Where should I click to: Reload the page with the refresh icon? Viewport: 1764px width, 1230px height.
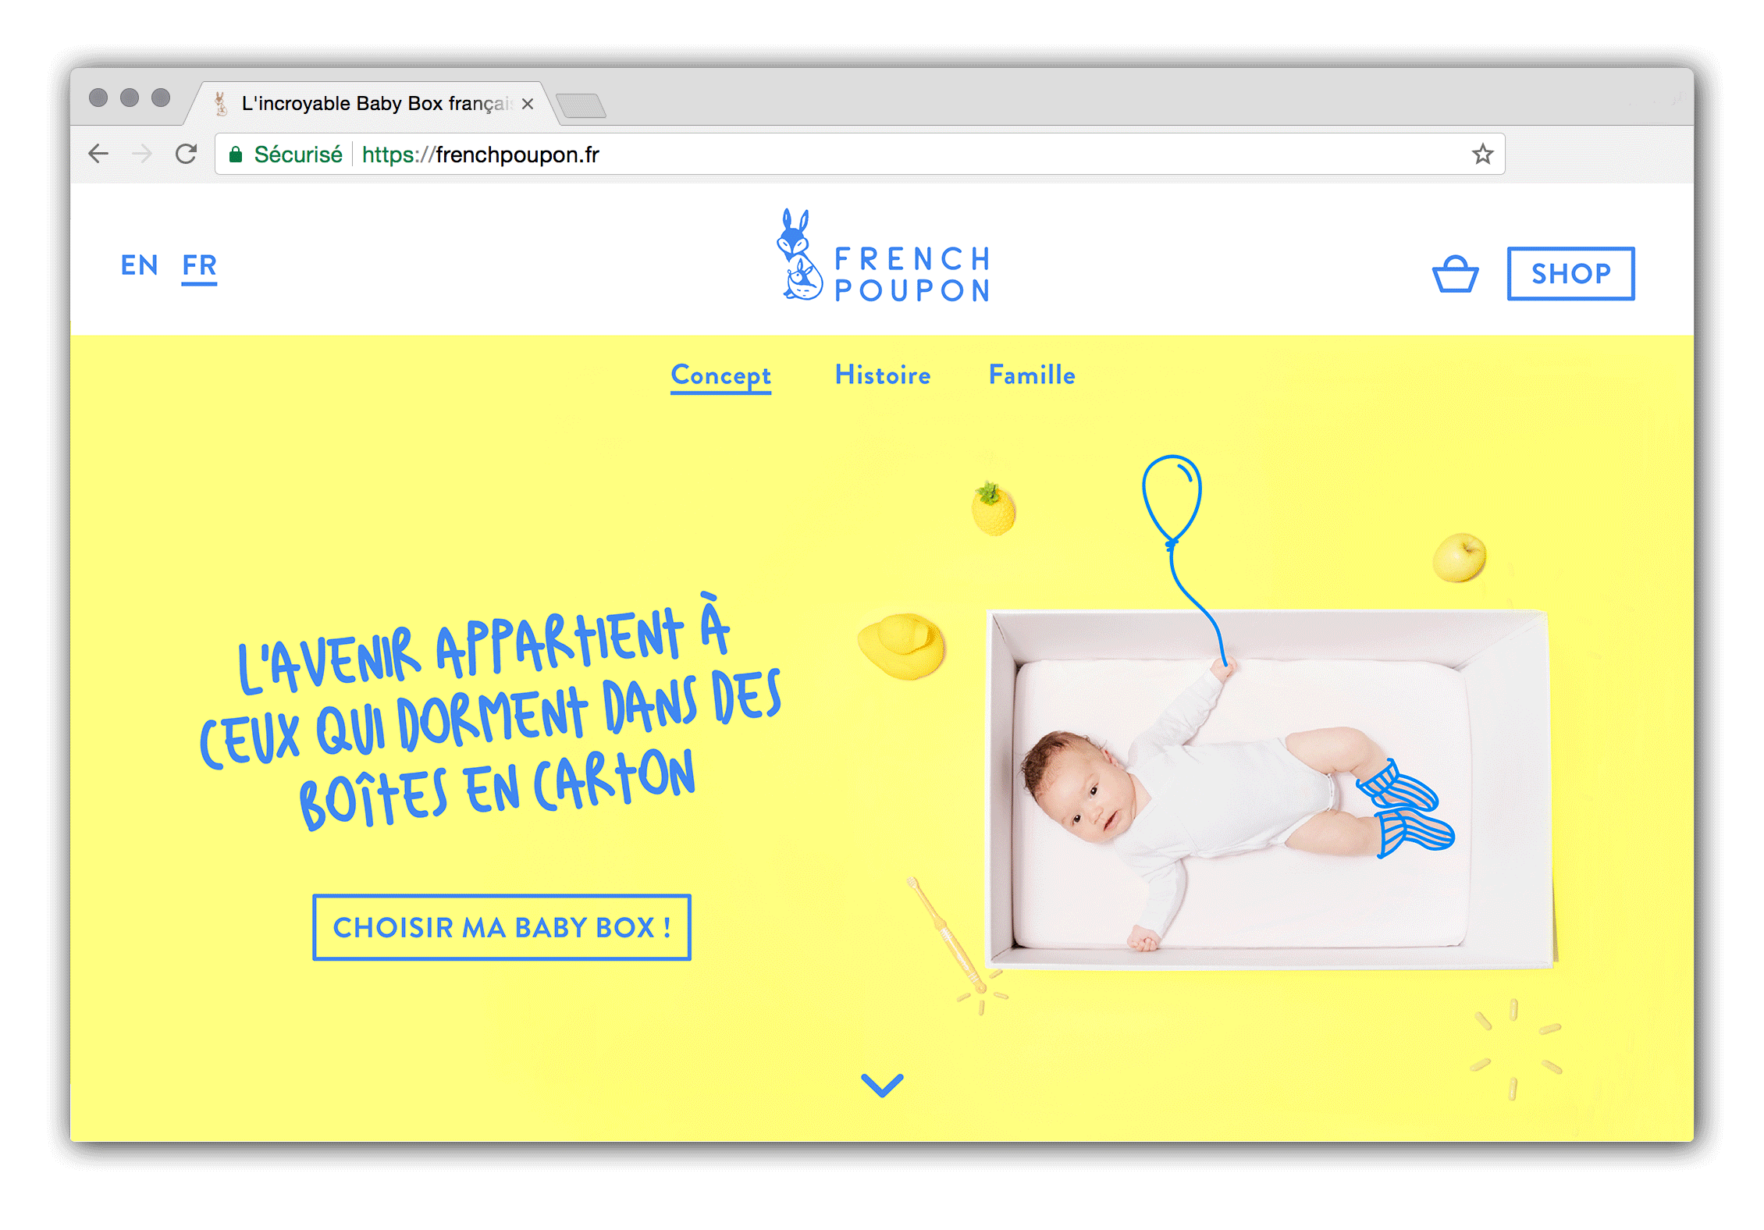[x=186, y=154]
